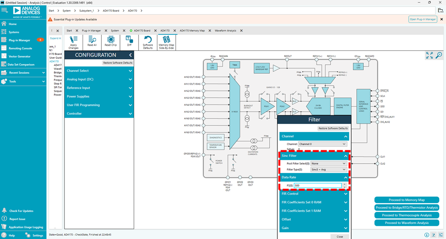
Task: Open the Post Filter Select dropdown
Action: click(329, 163)
